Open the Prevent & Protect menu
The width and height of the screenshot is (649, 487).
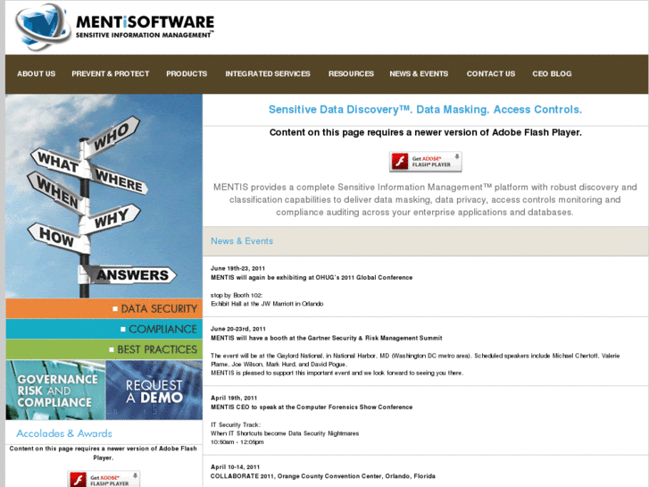(111, 74)
